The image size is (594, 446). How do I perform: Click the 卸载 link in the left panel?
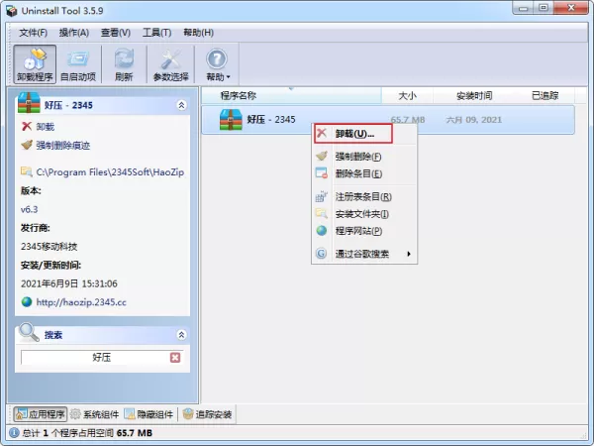coord(46,126)
